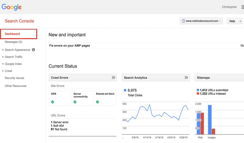Open the Crawl Errors panel header

pos(83,78)
